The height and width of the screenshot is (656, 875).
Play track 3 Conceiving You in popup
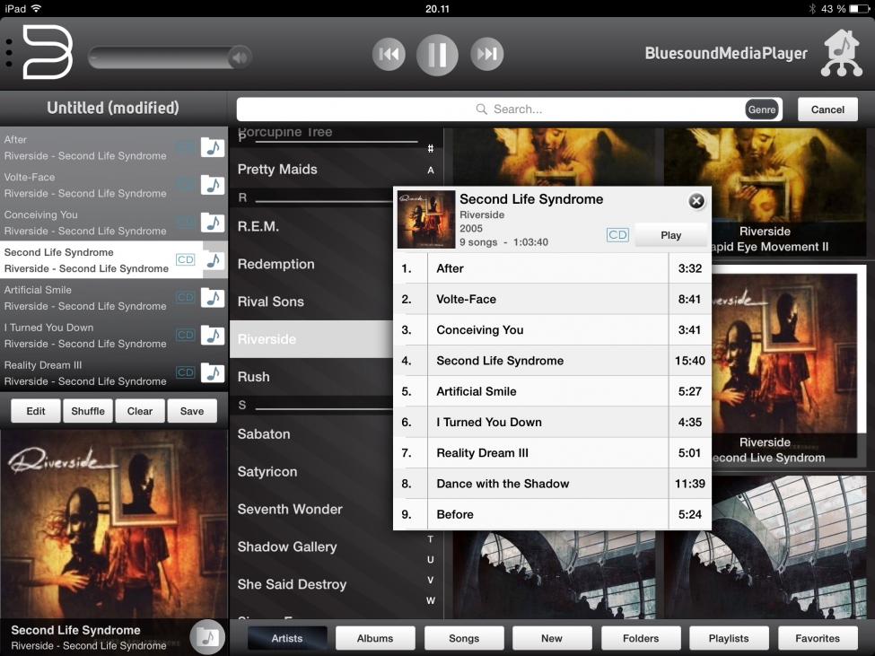tap(553, 329)
